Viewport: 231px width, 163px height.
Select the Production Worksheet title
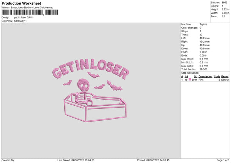click(21, 3)
